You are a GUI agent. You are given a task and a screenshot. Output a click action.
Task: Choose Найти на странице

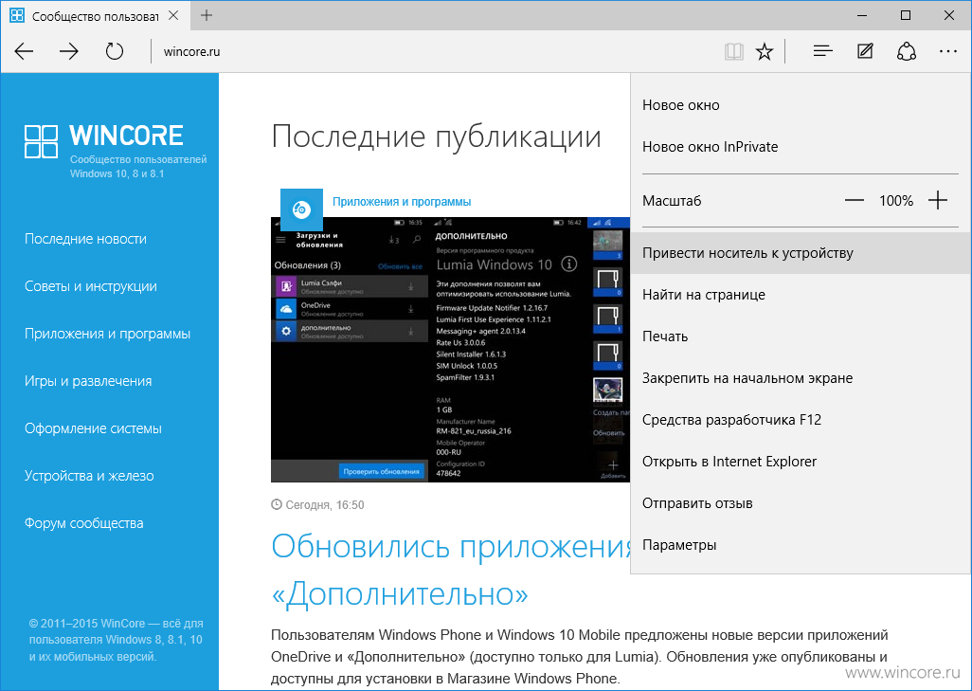(801, 295)
